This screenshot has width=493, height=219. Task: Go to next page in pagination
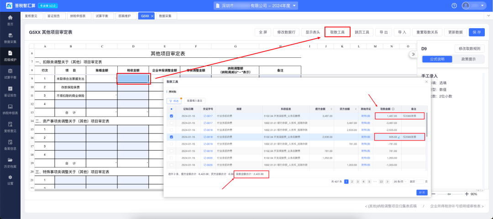pos(388,181)
